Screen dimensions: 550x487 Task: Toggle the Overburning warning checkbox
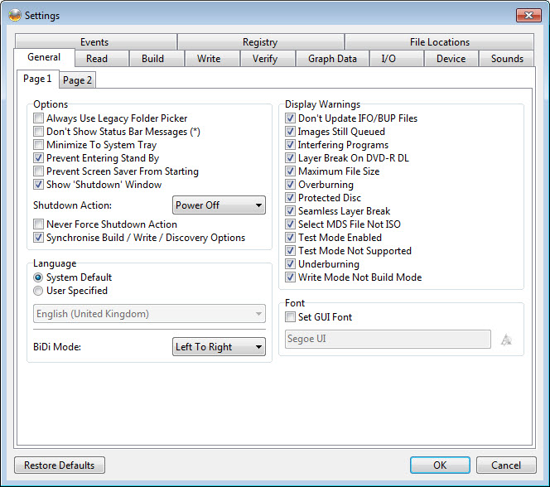click(290, 185)
